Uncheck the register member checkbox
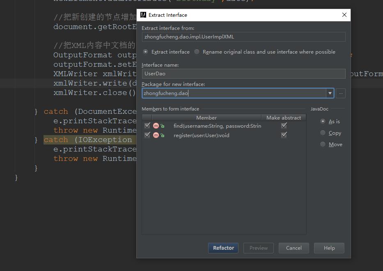This screenshot has height=271, width=383. point(147,135)
